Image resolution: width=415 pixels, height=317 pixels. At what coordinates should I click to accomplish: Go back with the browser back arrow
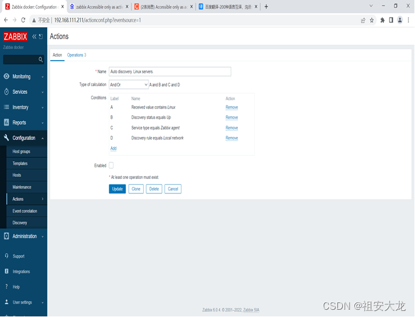pyautogui.click(x=6, y=20)
